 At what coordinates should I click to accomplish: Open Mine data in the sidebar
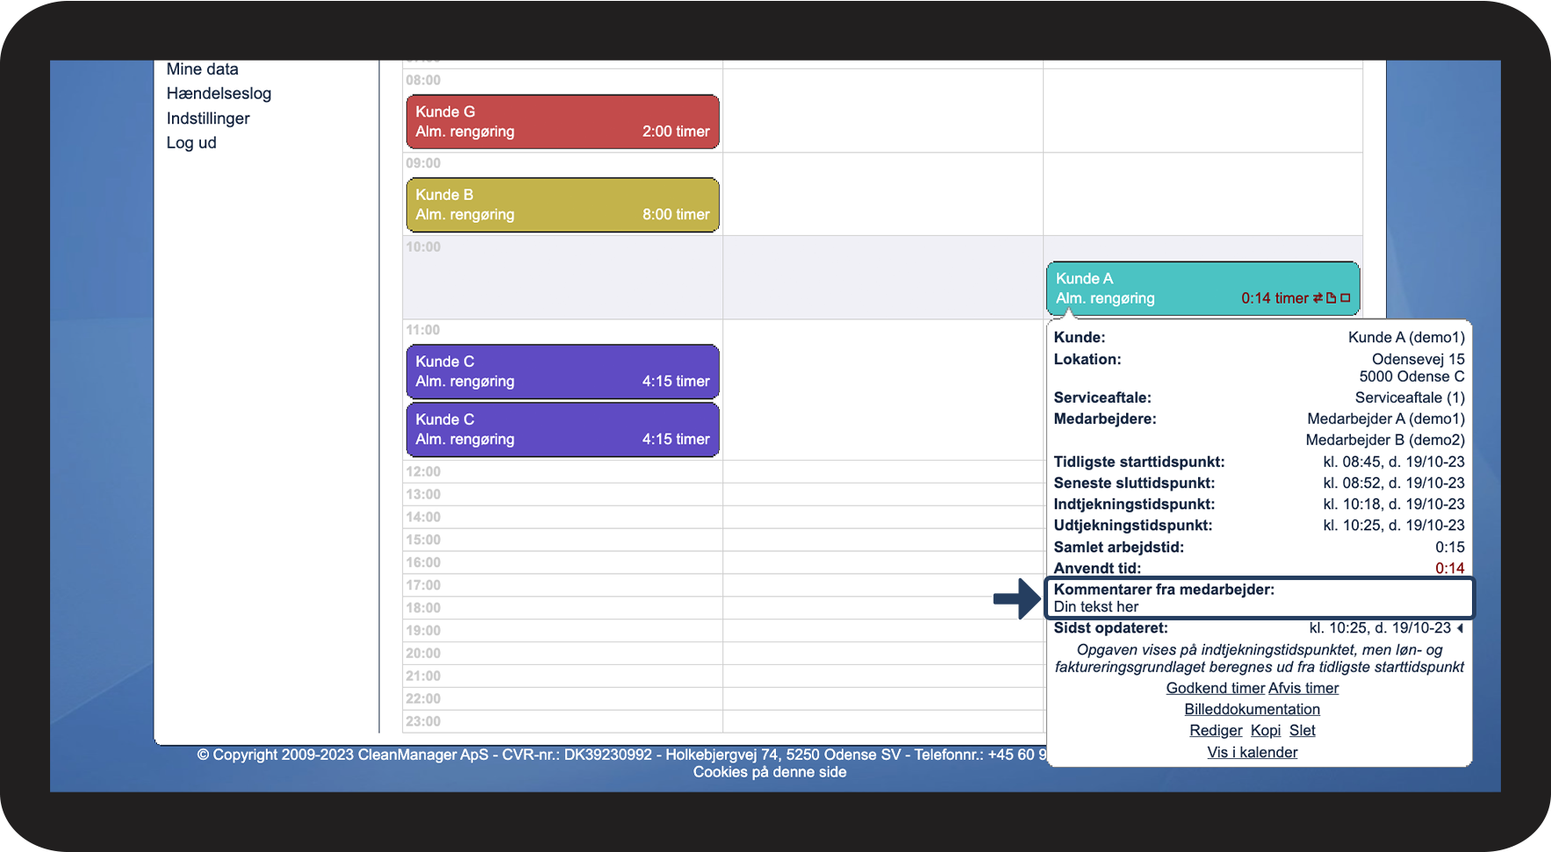202,69
